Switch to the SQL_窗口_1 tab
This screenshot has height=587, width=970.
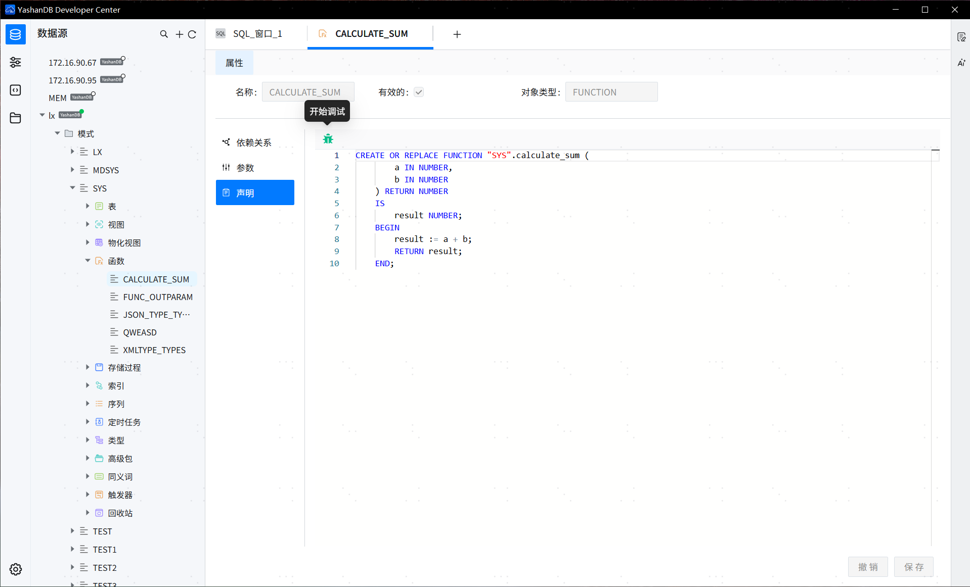[x=257, y=33]
